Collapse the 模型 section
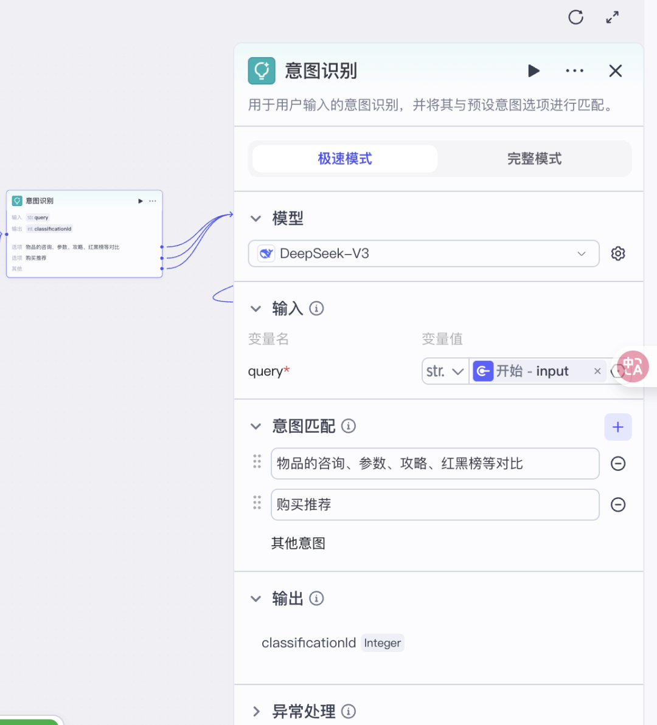This screenshot has height=725, width=657. click(255, 218)
